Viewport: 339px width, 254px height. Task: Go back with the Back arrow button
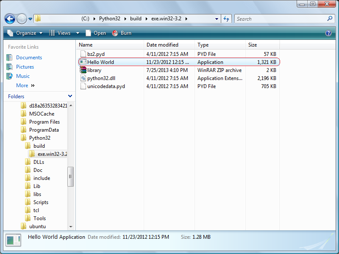coord(10,19)
